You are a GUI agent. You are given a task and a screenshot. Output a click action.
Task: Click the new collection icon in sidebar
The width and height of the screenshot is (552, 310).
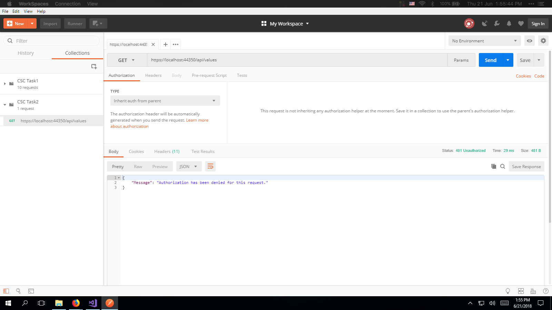[94, 66]
